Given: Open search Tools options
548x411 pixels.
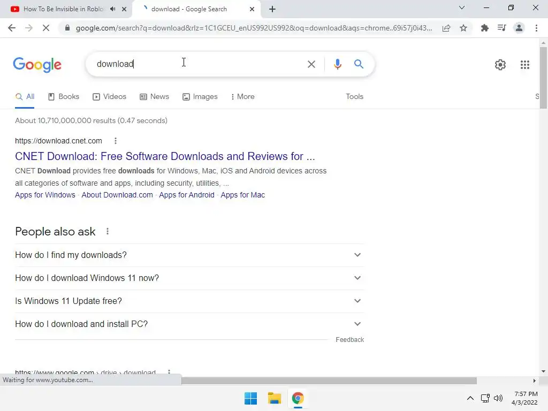Looking at the screenshot, I should coord(354,97).
